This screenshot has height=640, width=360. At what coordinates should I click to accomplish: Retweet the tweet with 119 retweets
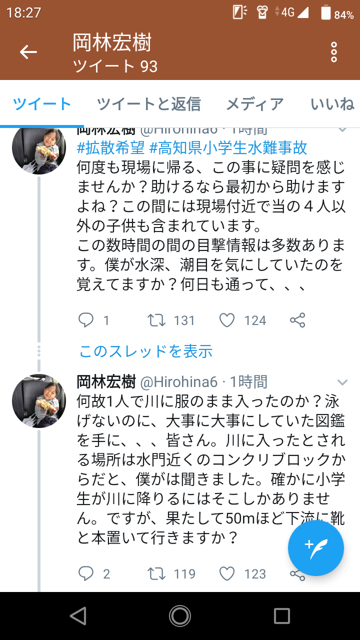click(157, 573)
